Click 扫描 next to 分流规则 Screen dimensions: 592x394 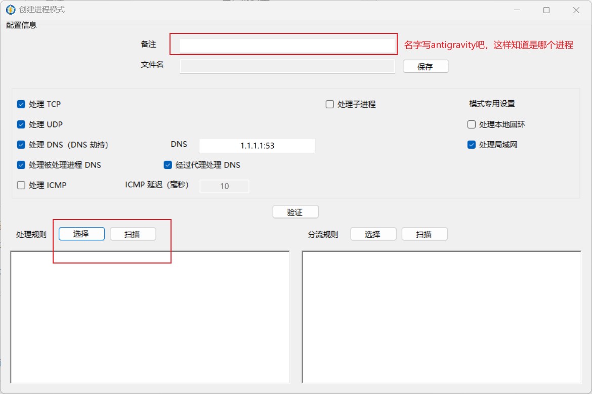(425, 234)
